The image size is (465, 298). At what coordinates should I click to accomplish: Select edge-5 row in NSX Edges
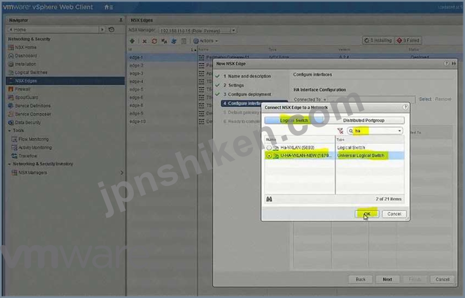pos(161,89)
